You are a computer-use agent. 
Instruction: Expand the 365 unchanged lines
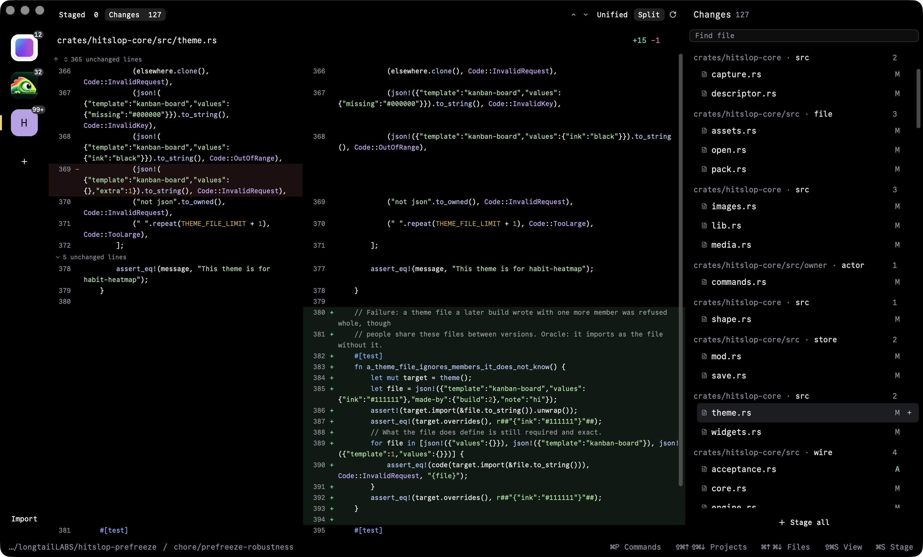(x=98, y=59)
